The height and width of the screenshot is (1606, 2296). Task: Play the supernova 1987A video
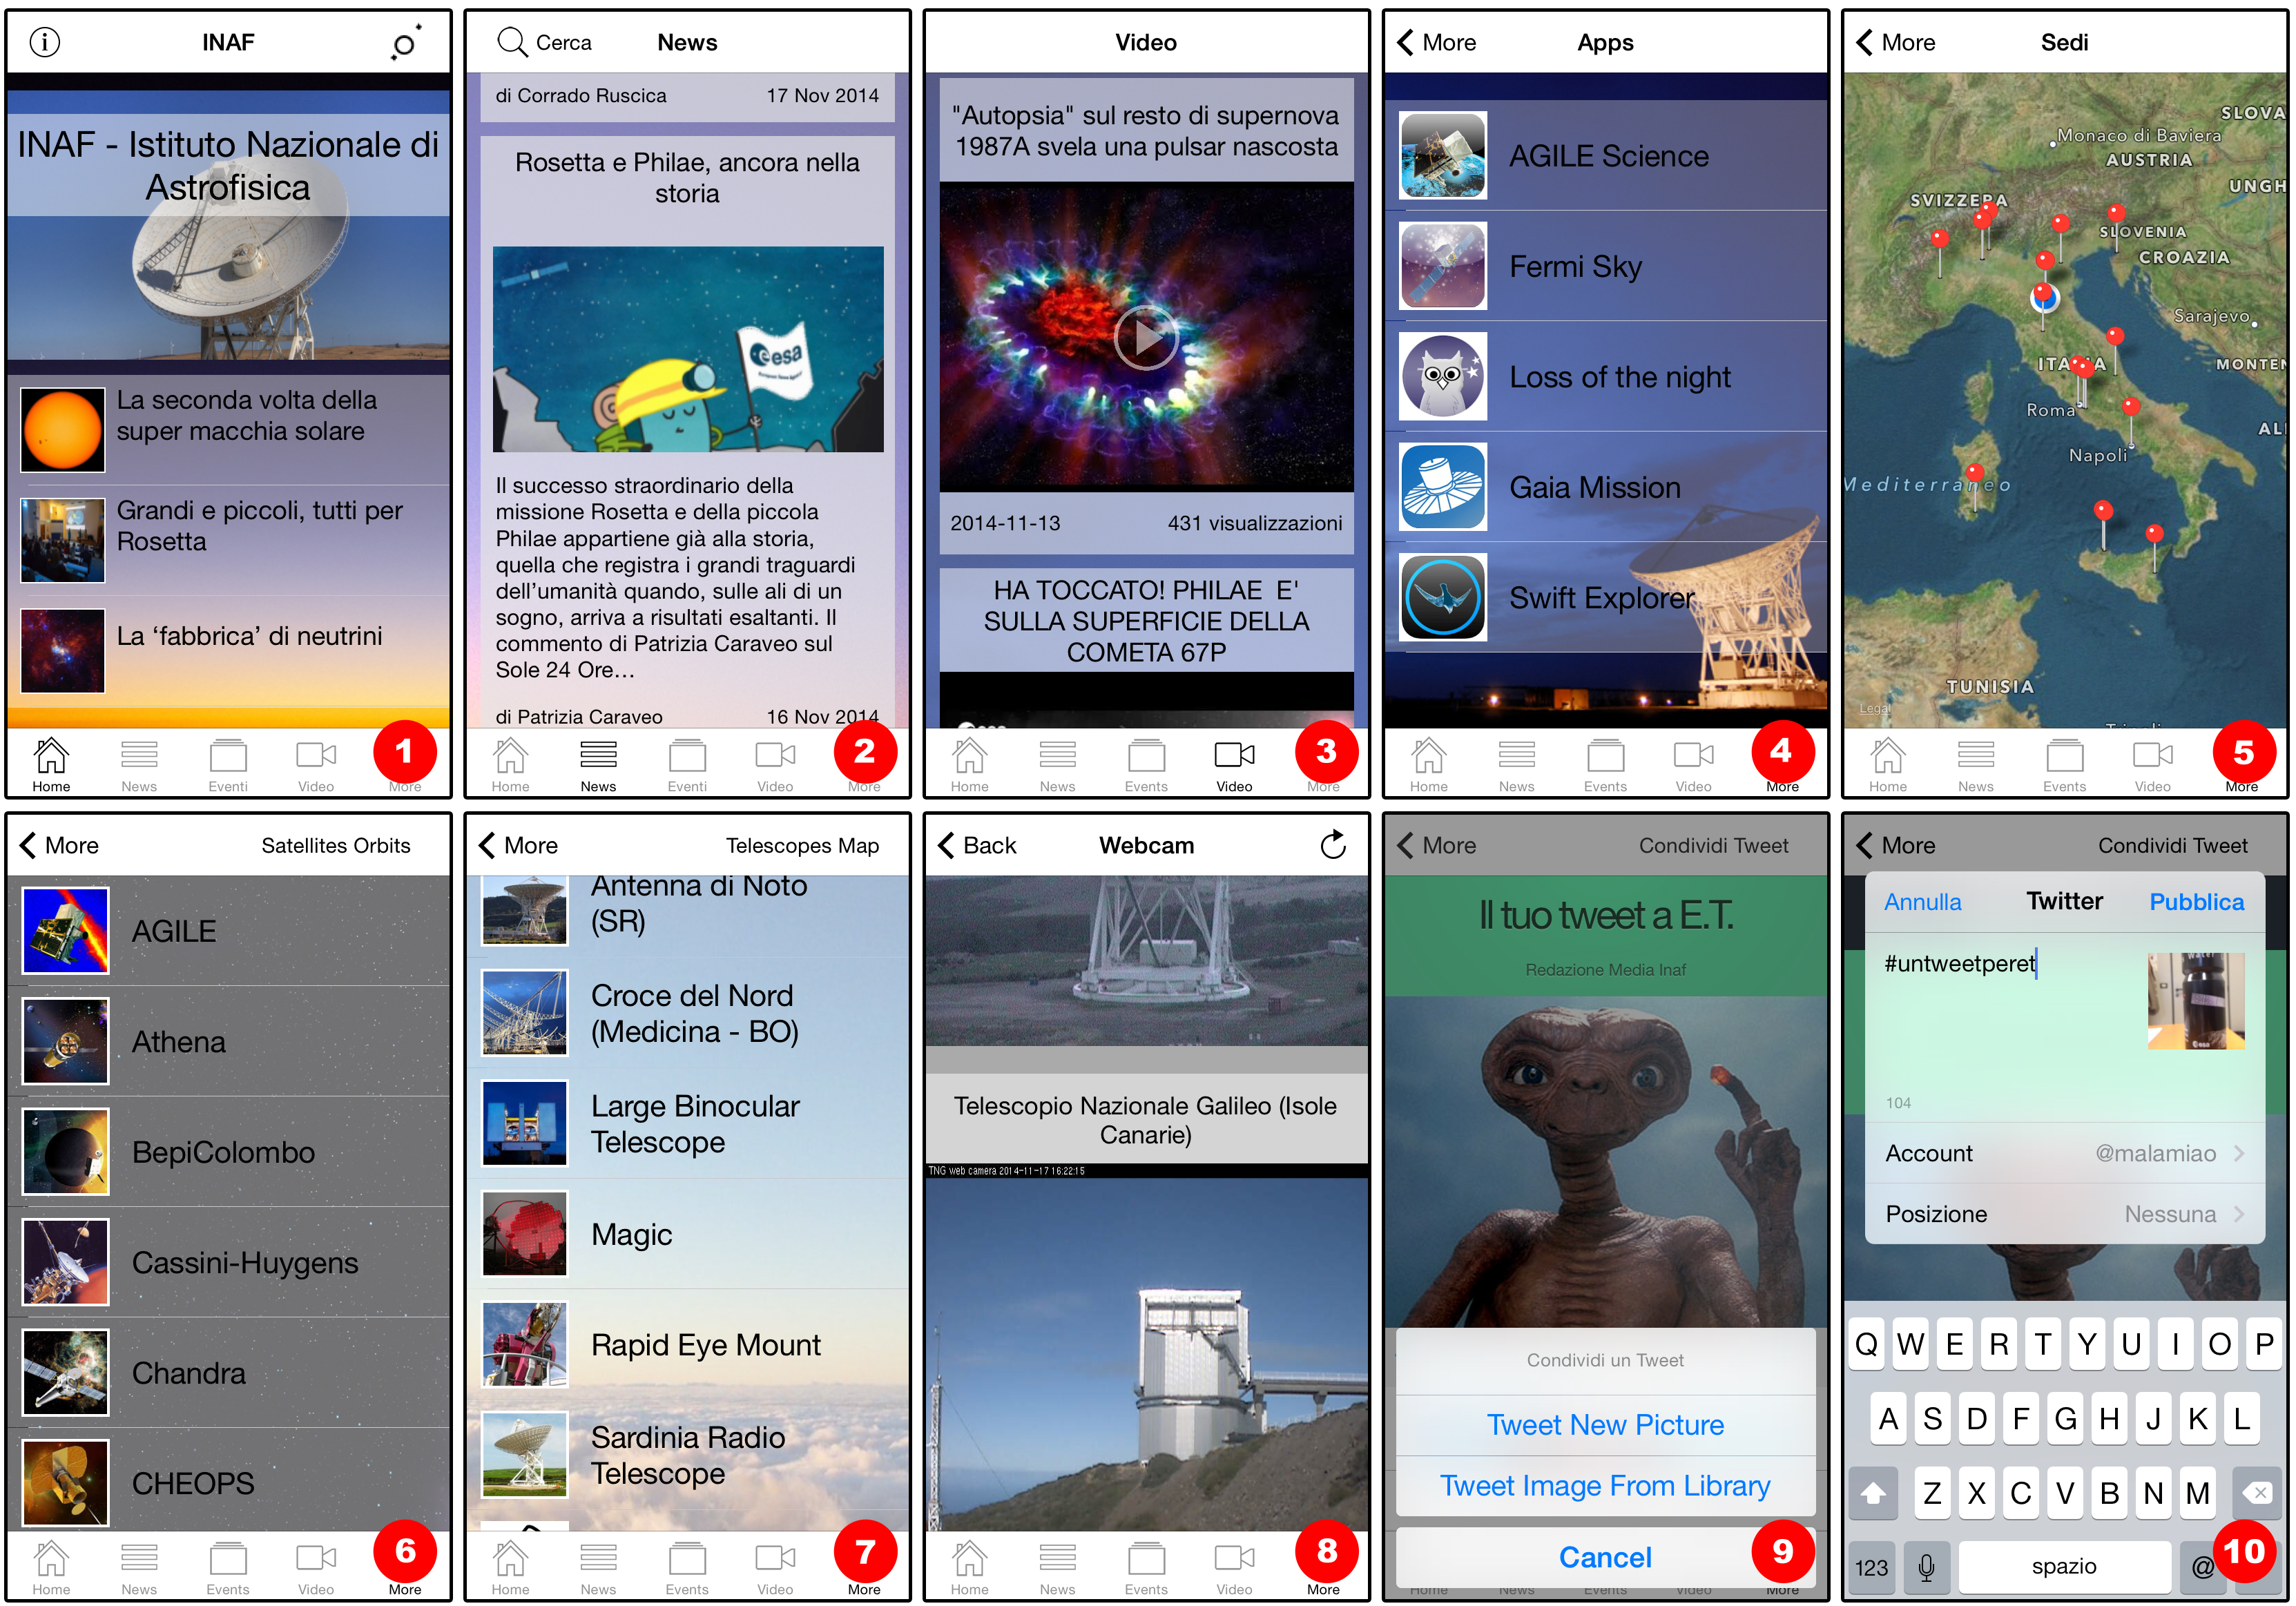click(1146, 337)
